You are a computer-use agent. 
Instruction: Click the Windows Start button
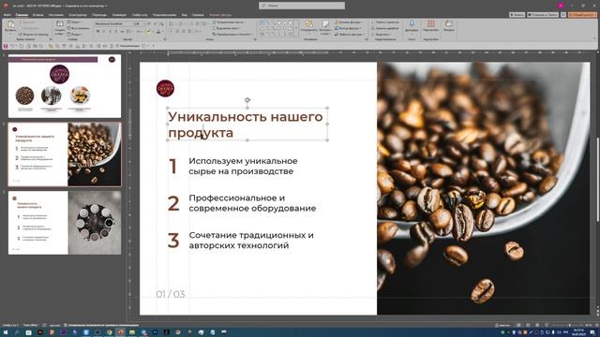(x=6, y=332)
